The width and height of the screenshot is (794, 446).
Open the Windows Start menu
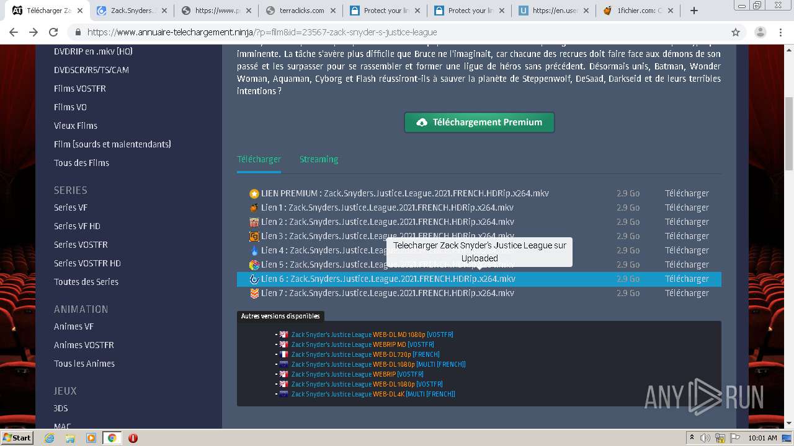tap(17, 438)
